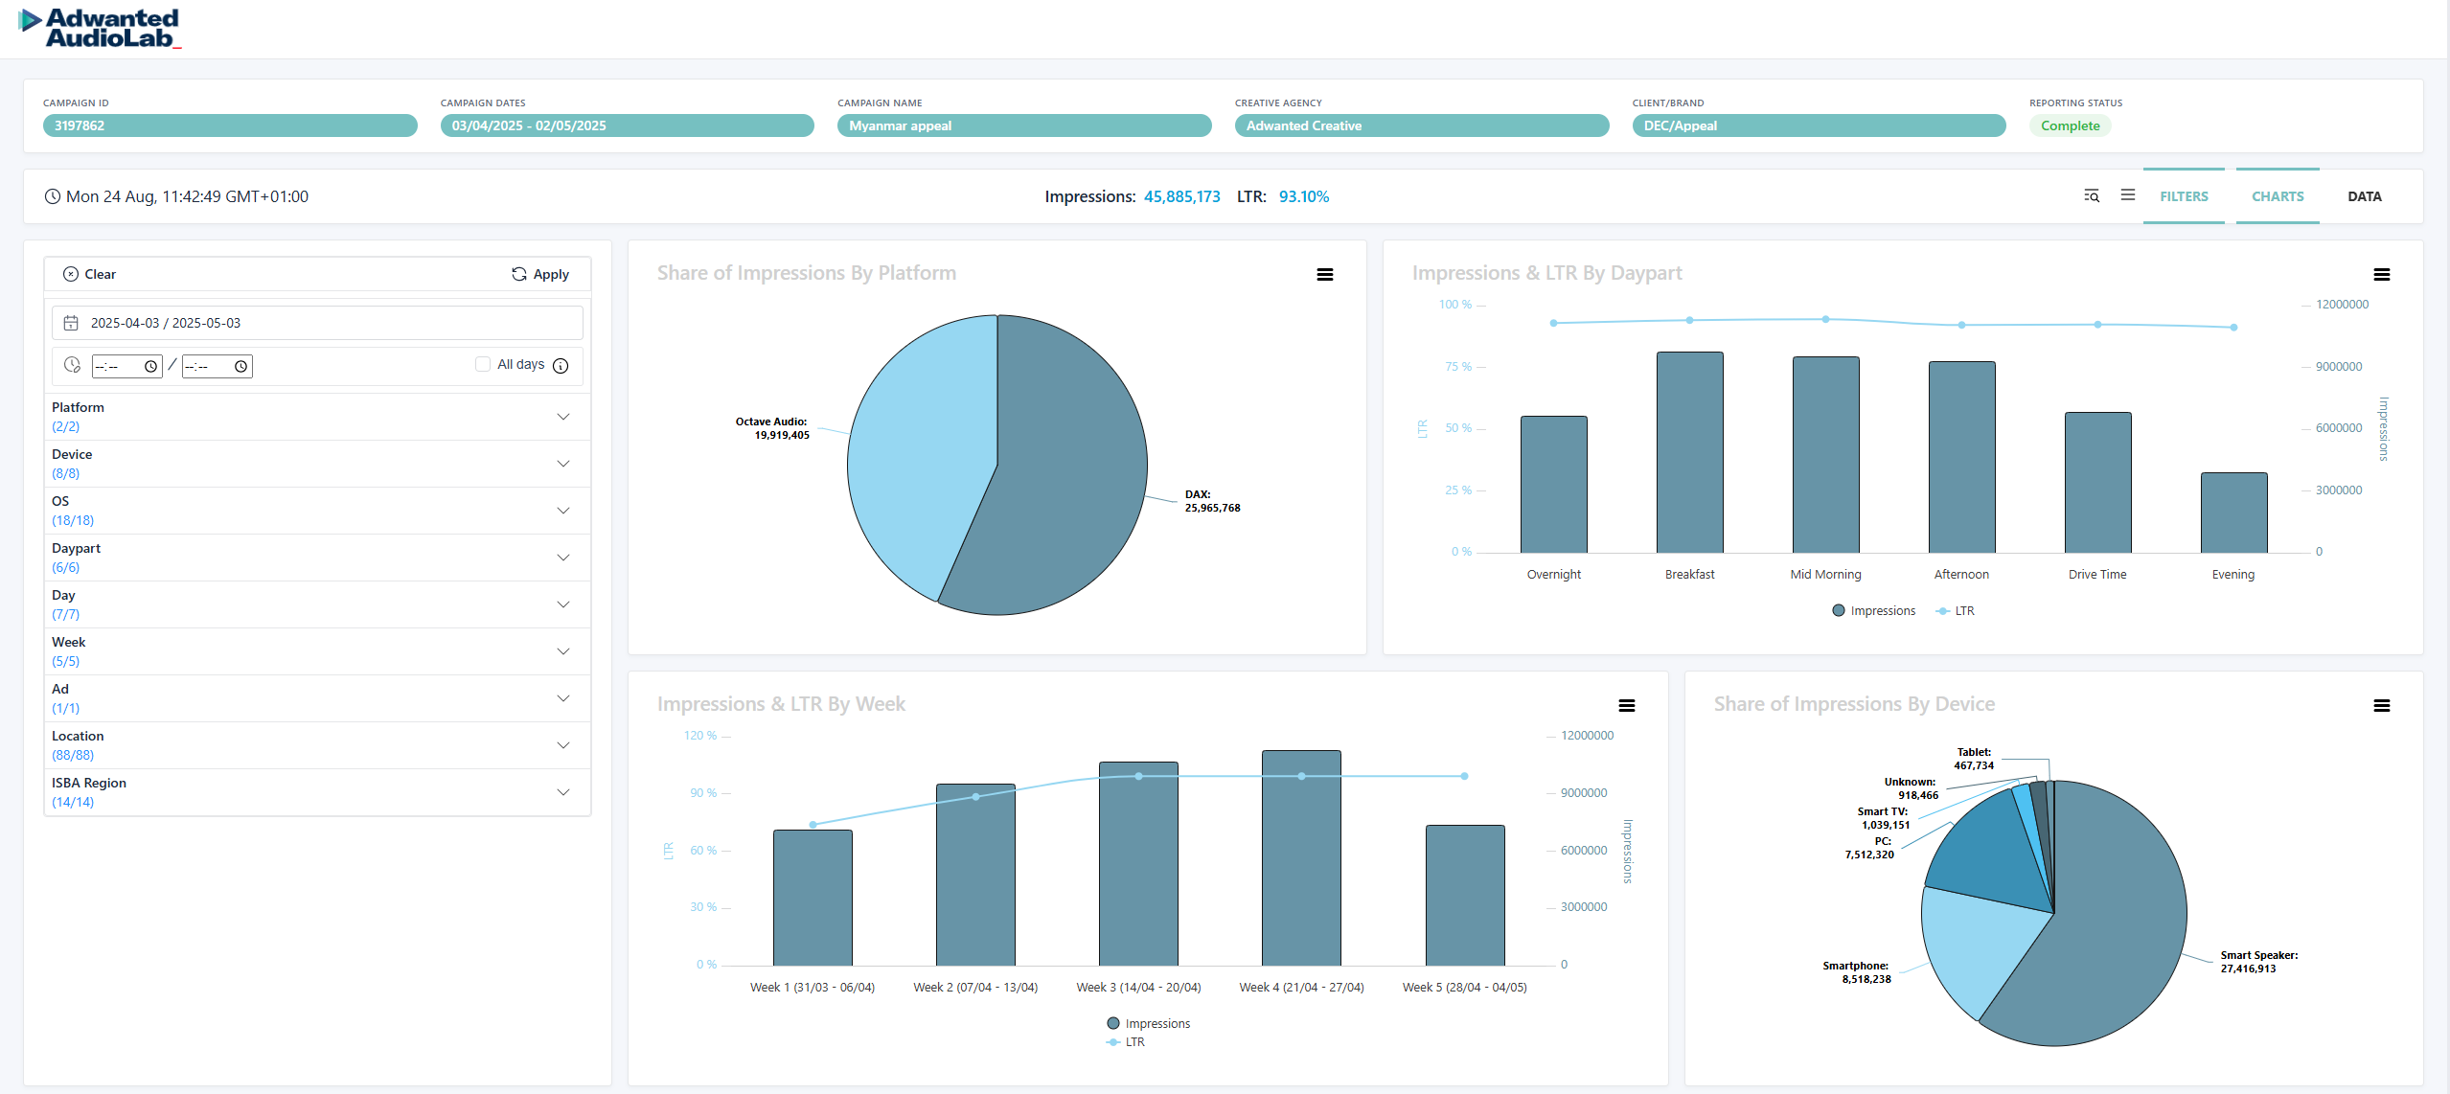Clear all filters

[89, 274]
